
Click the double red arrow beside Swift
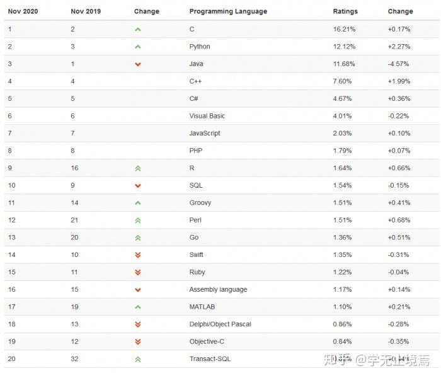tap(138, 255)
